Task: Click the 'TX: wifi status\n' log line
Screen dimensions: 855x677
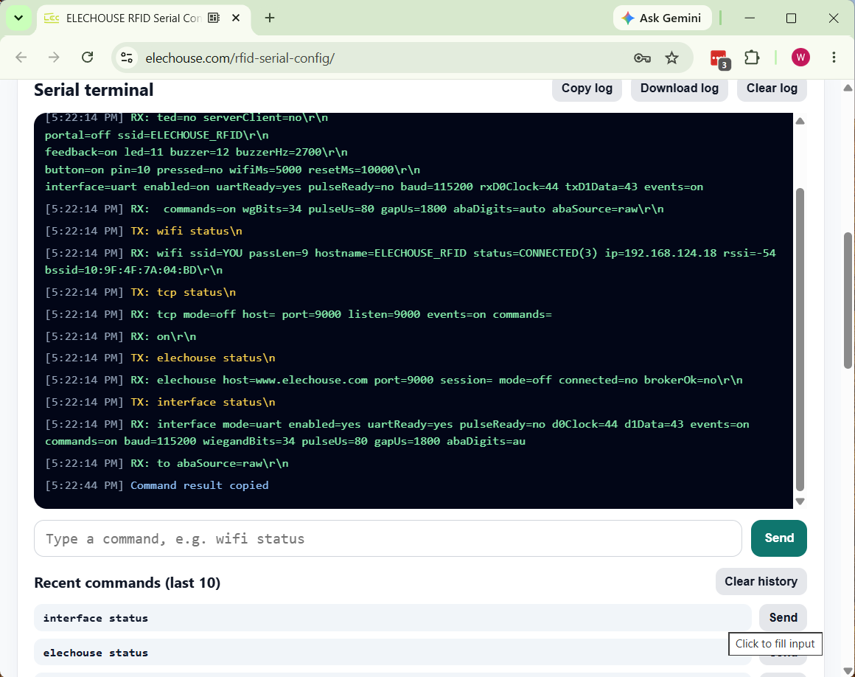Action: click(144, 231)
